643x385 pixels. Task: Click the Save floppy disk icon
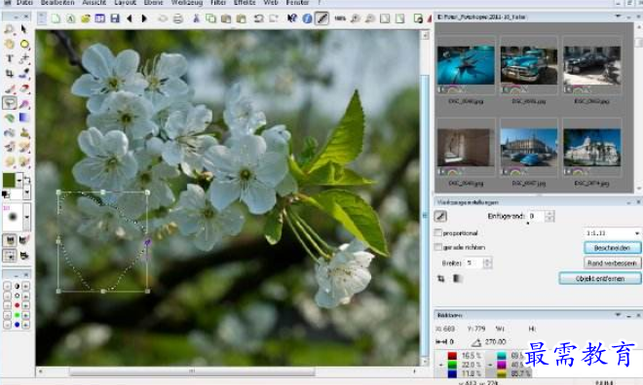[115, 18]
